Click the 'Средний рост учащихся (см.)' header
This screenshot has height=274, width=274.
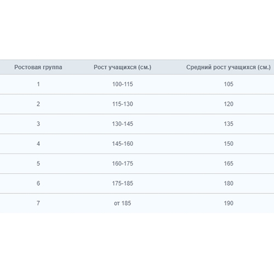[229, 67]
